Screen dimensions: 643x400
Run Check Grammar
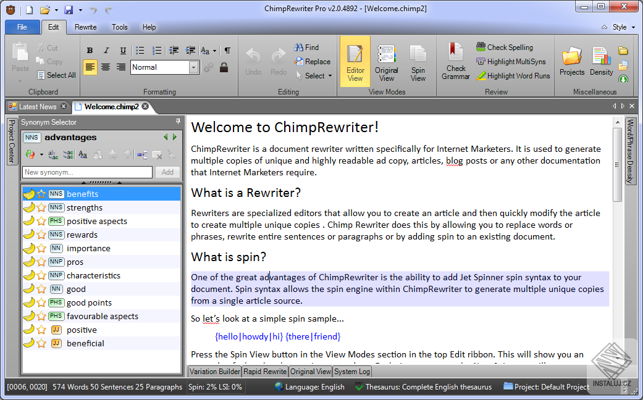click(x=455, y=60)
